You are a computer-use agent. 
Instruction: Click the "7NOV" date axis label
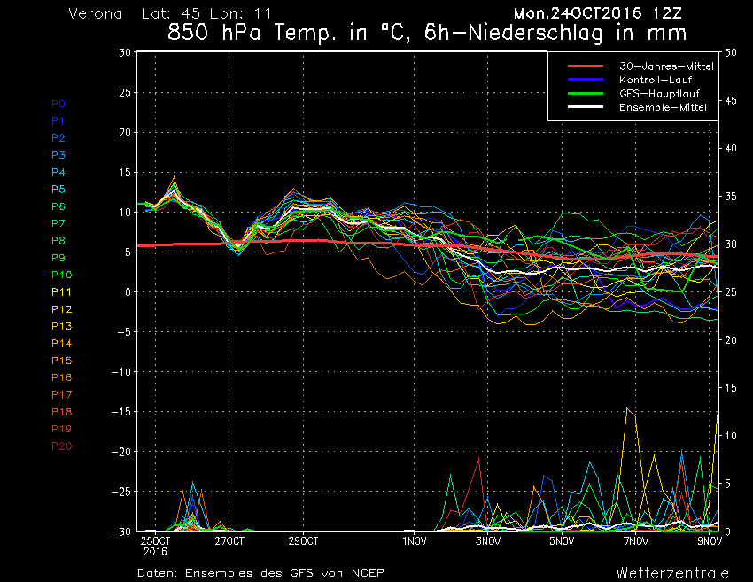(636, 541)
